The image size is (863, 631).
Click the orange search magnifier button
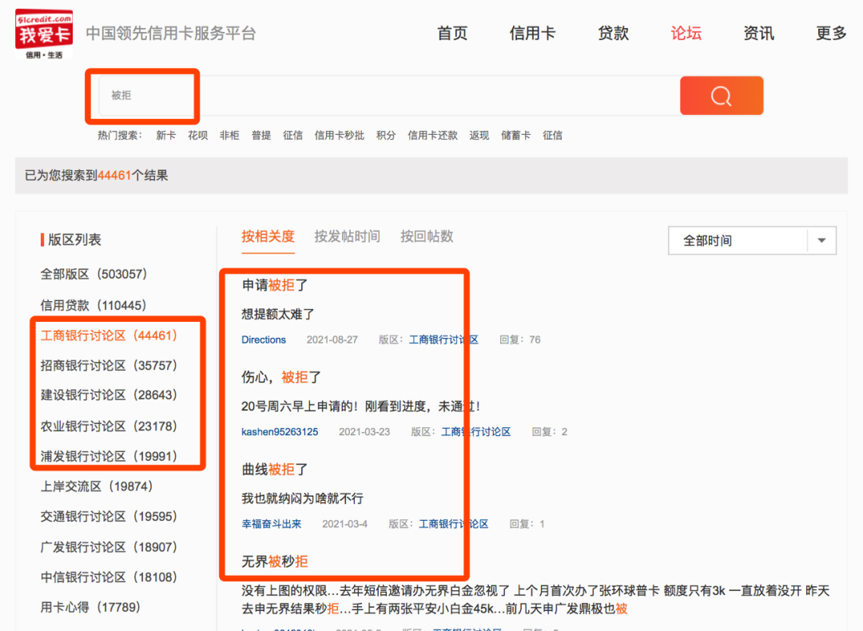pyautogui.click(x=721, y=96)
